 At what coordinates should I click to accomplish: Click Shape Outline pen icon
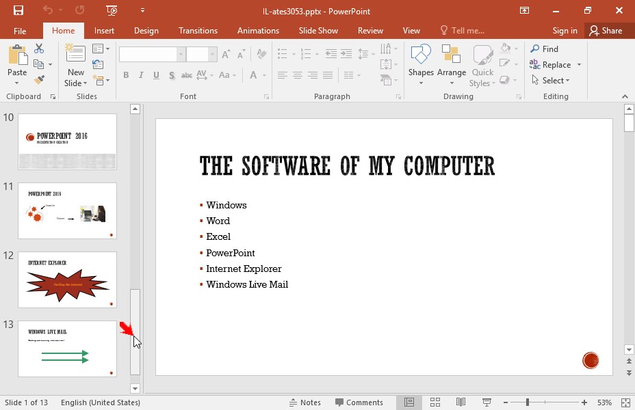[504, 64]
